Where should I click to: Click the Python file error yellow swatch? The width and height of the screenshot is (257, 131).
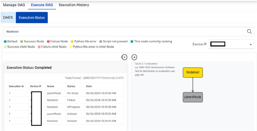tap(72, 42)
